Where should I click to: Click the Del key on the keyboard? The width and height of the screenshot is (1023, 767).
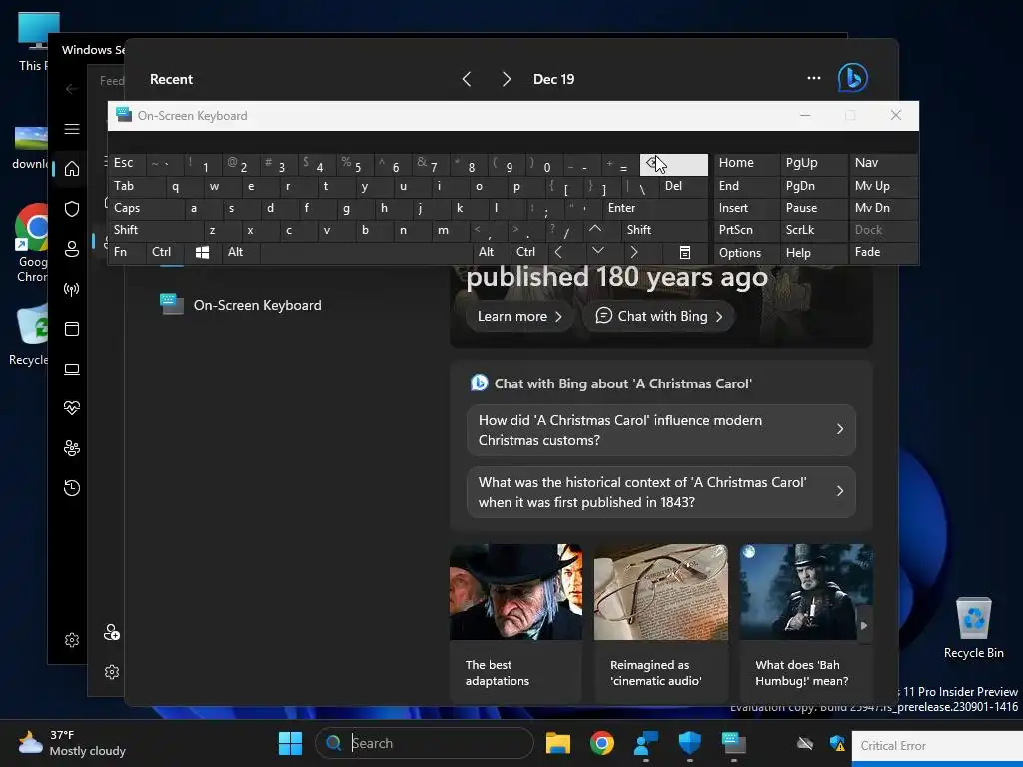(x=683, y=186)
